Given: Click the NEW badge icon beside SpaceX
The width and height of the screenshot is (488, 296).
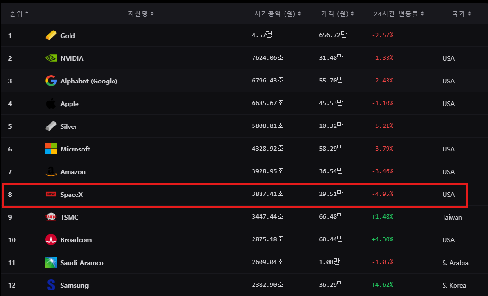Looking at the screenshot, I should (51, 195).
